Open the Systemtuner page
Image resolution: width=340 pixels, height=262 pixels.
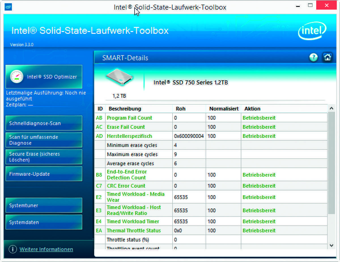(x=44, y=205)
